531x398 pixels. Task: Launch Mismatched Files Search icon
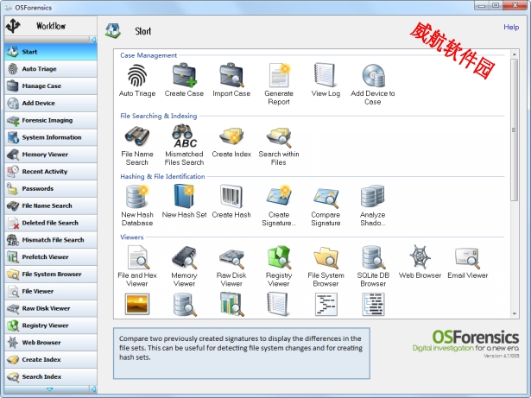(x=184, y=136)
